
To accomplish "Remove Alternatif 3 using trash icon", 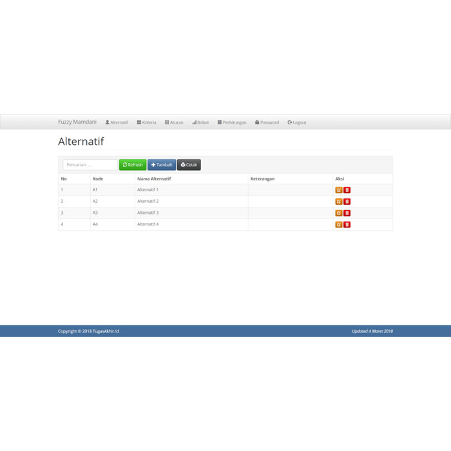I will 347,213.
